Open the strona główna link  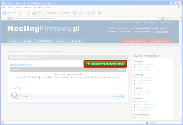[x=120, y=22]
